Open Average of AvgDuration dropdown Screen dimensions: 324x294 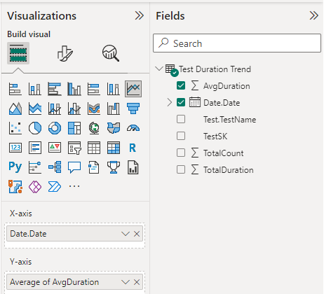(126, 282)
